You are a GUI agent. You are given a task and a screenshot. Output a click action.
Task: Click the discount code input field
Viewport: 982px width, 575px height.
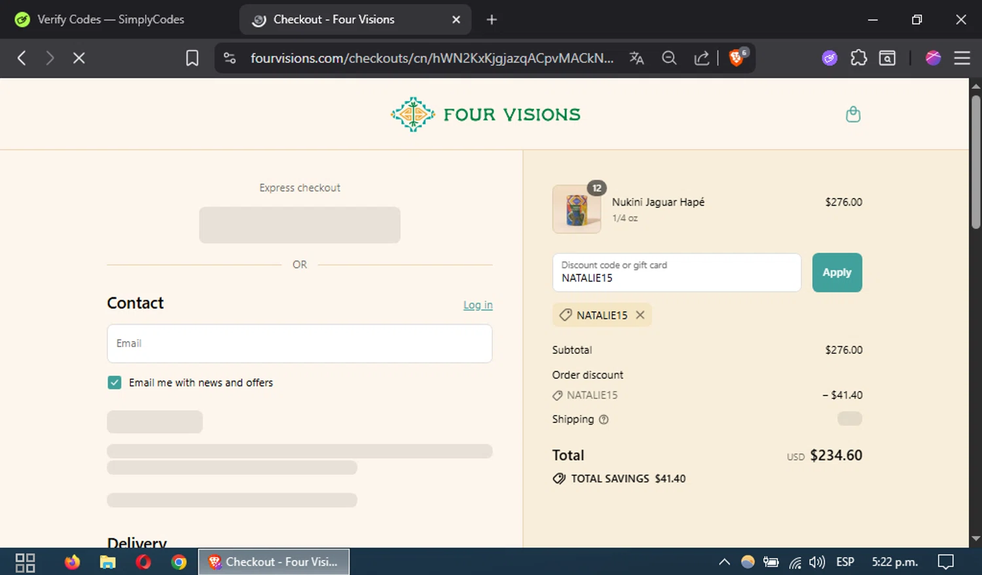(x=677, y=272)
